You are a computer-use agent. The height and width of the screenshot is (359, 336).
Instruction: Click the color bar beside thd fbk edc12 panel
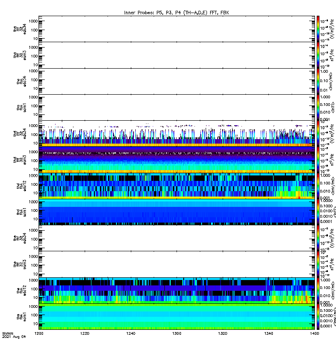tap(318, 186)
